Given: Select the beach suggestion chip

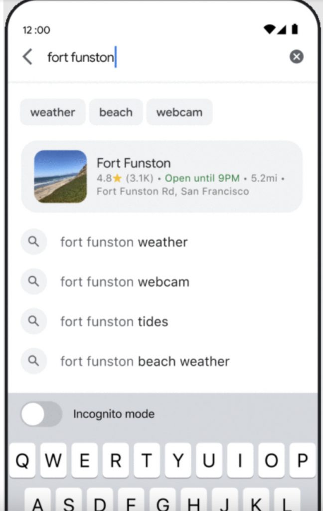Looking at the screenshot, I should pyautogui.click(x=116, y=112).
